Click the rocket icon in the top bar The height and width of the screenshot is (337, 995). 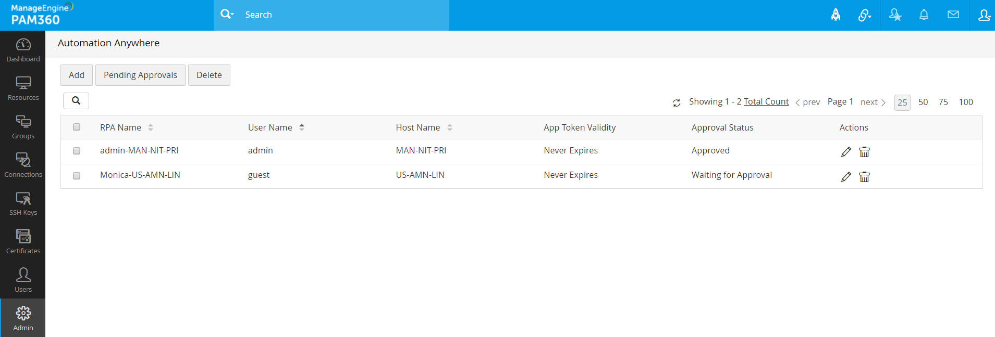[x=836, y=15]
